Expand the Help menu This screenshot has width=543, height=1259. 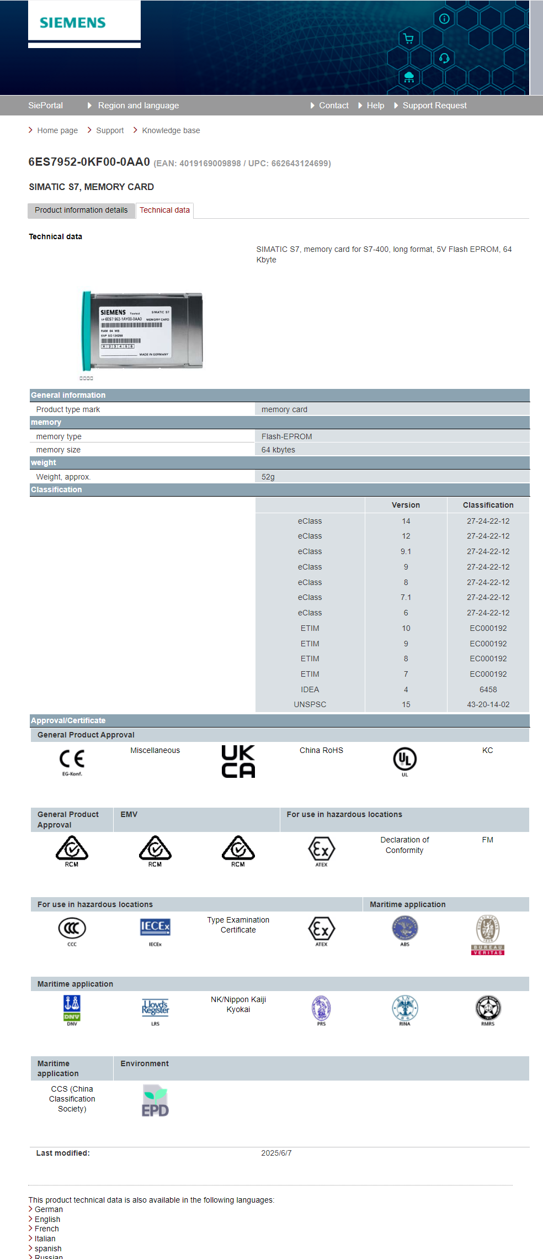(375, 106)
